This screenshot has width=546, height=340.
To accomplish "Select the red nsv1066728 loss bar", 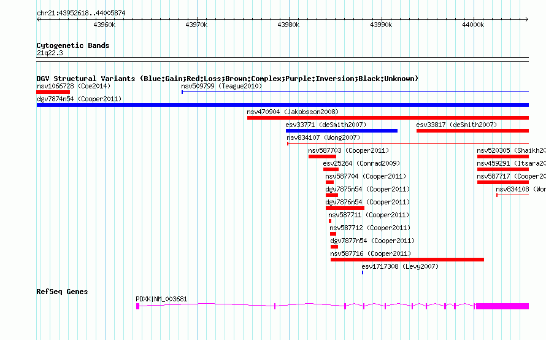I will pyautogui.click(x=53, y=92).
